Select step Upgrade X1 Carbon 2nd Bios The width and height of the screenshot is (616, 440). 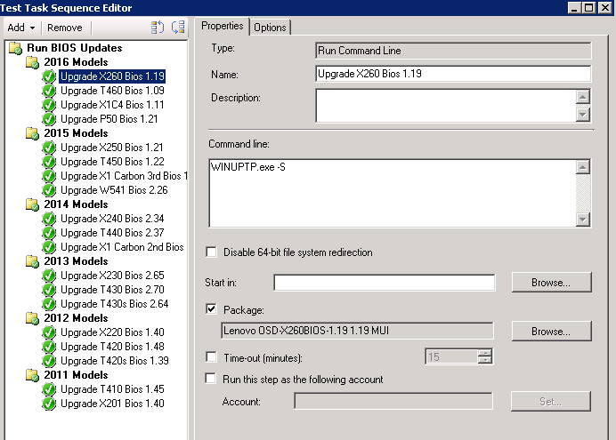point(122,247)
